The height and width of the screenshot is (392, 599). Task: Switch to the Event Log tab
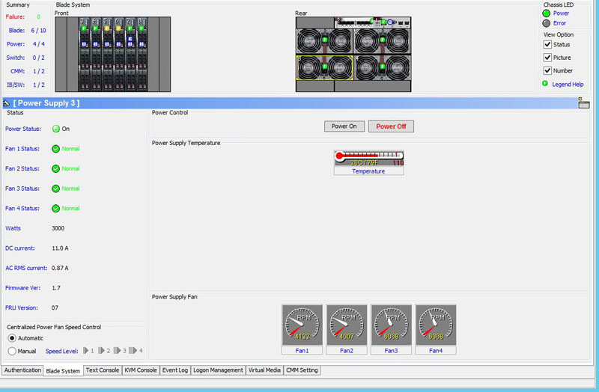click(175, 370)
